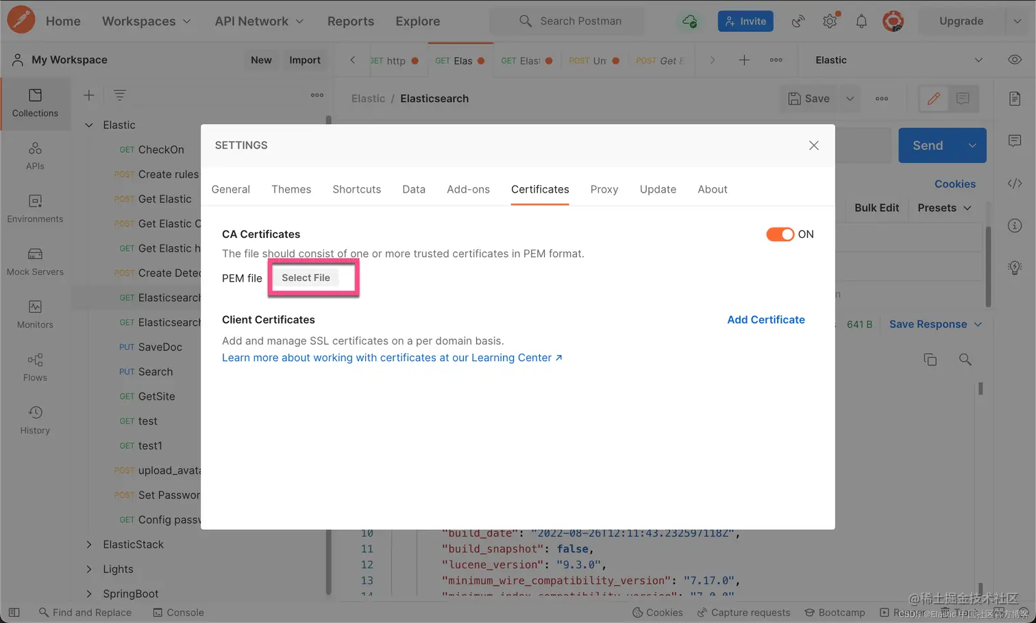Viewport: 1036px width, 623px height.
Task: Expand the SpringBoot collection
Action: [89, 594]
